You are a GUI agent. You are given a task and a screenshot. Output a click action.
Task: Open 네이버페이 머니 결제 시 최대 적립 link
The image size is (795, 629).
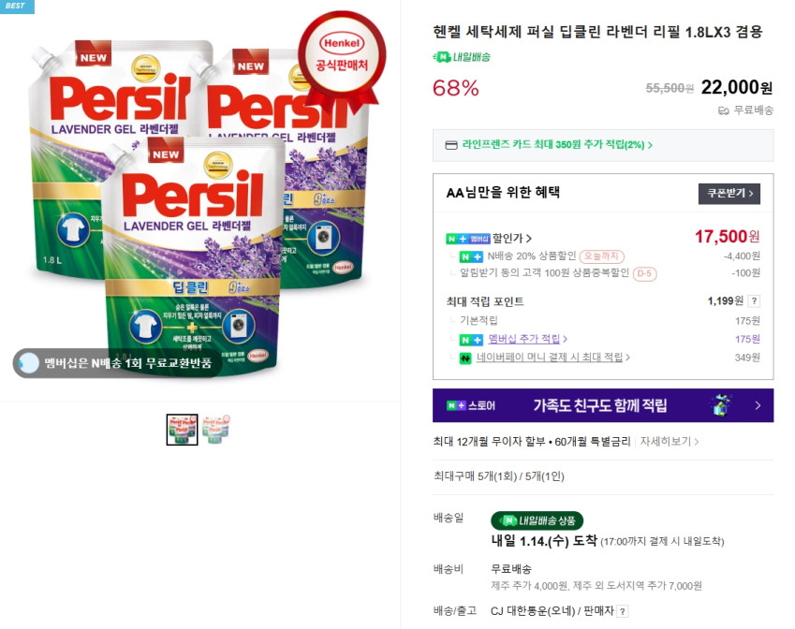pyautogui.click(x=552, y=358)
